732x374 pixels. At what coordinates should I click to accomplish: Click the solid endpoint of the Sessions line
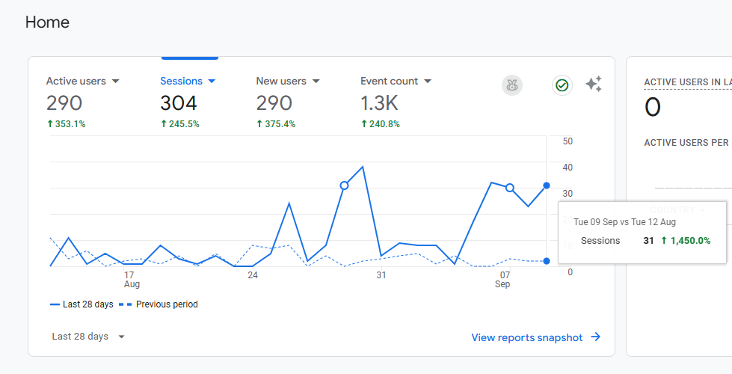(547, 186)
